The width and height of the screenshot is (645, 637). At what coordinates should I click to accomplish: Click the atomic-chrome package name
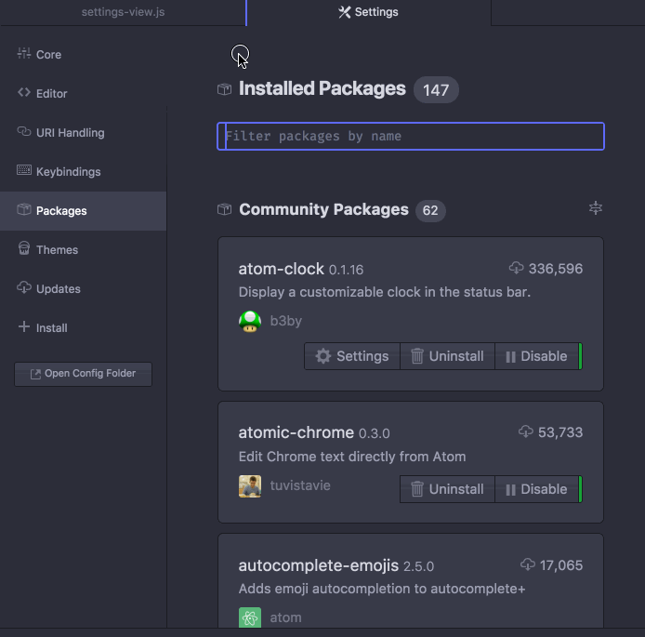coord(296,433)
